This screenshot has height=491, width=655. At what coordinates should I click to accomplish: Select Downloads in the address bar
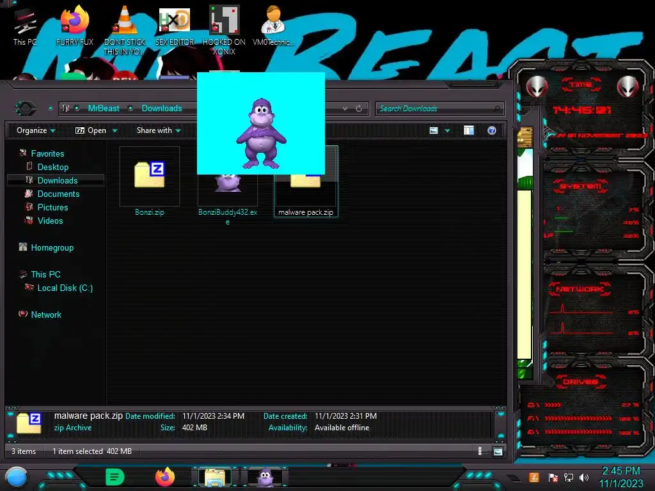point(162,108)
